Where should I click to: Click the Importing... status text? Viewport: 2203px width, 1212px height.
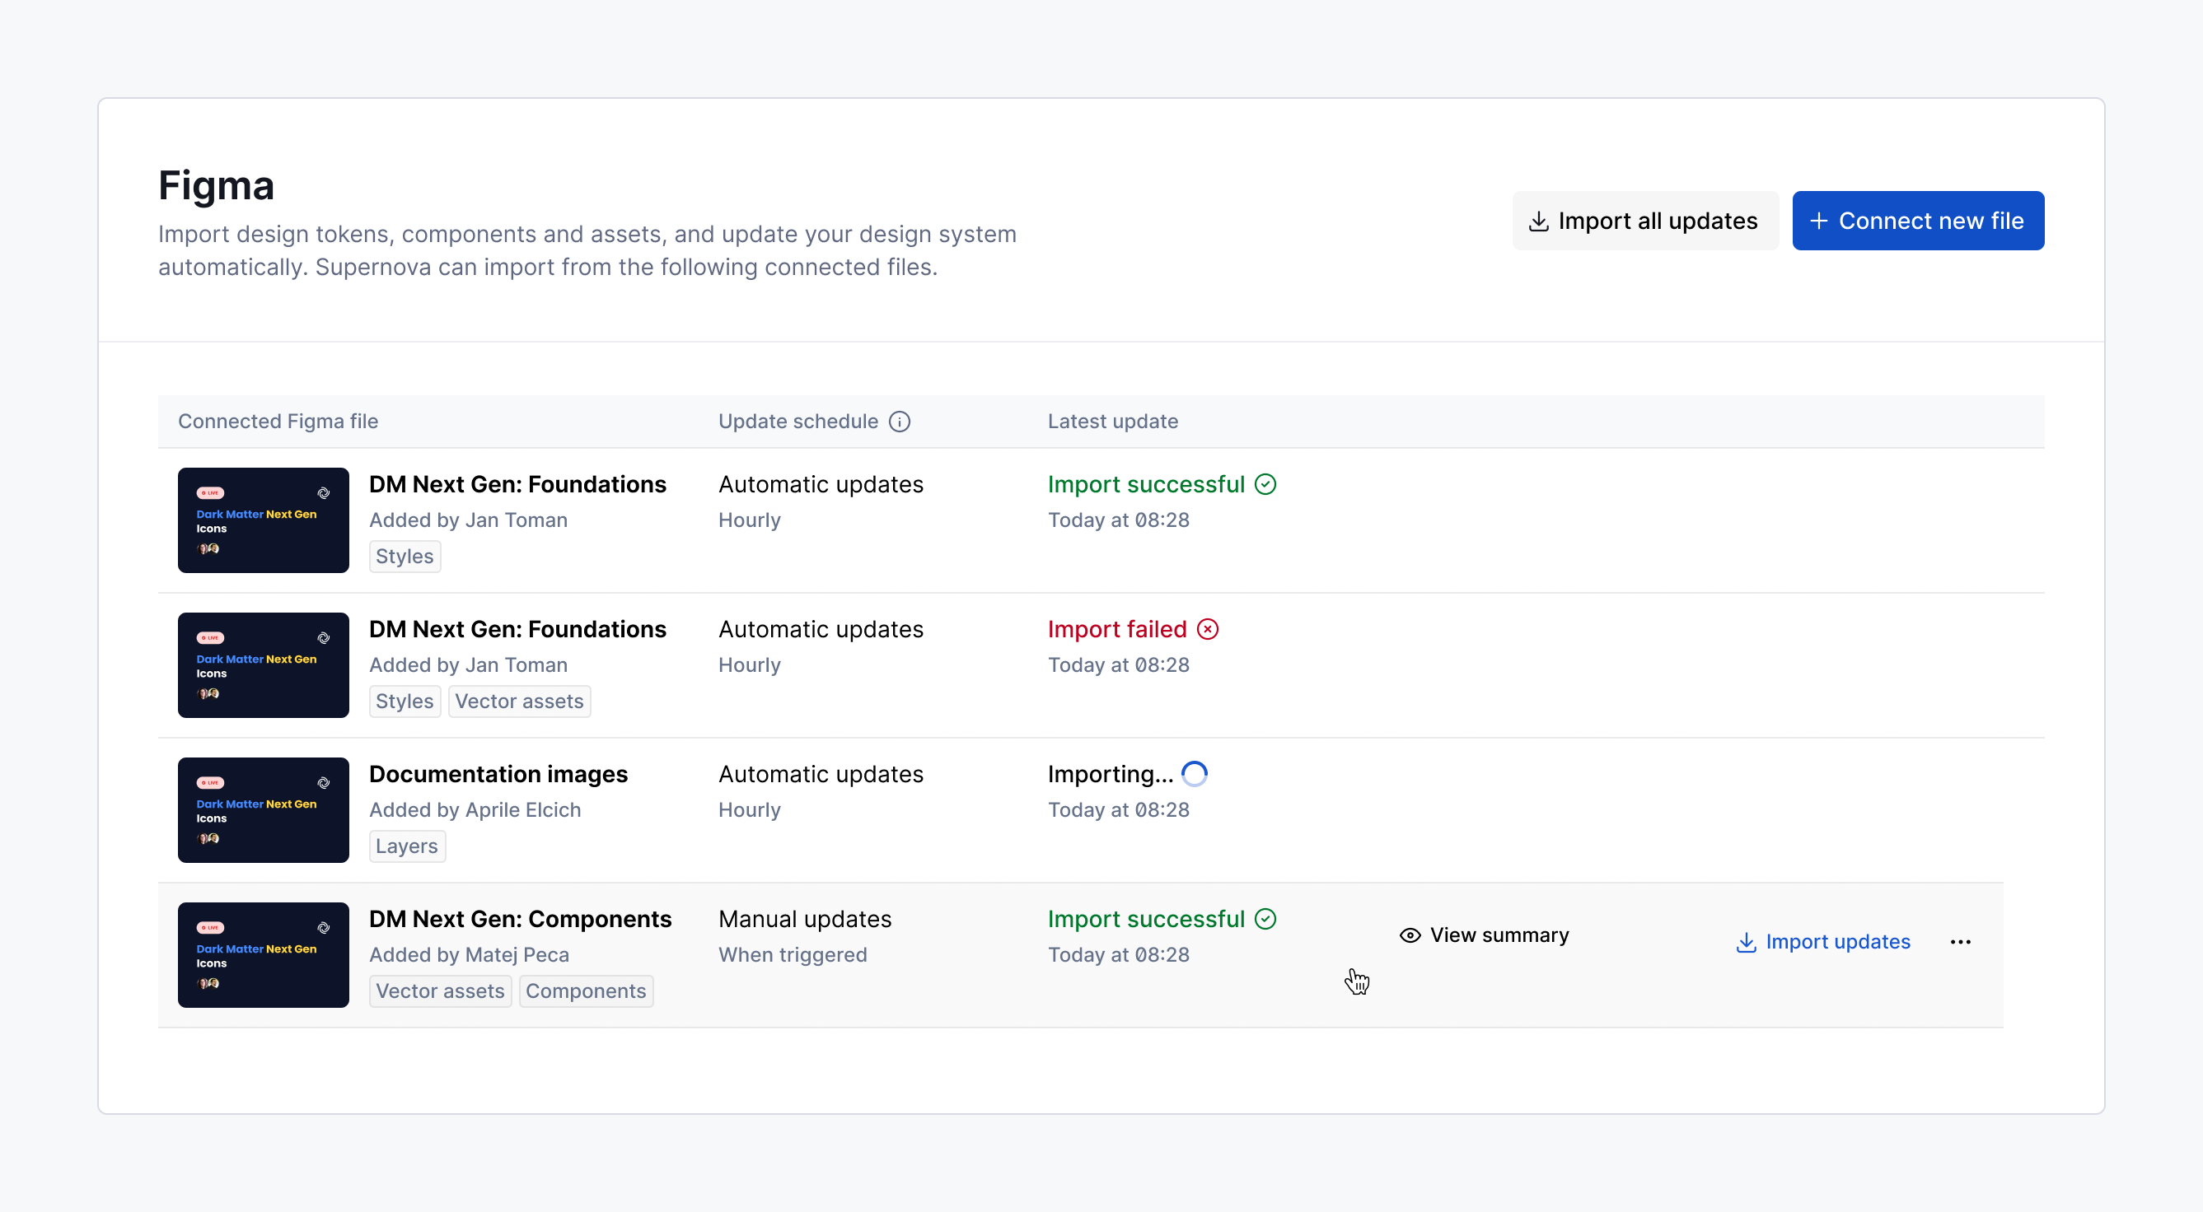[x=1110, y=775]
